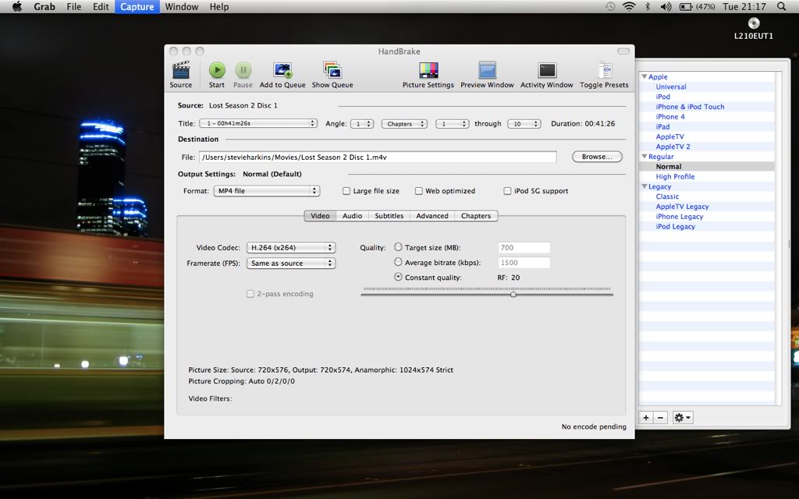Click the Bluetooth menu bar icon

(x=648, y=6)
